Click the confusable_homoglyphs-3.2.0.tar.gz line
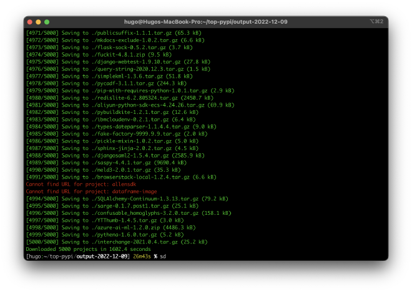 pos(129,213)
